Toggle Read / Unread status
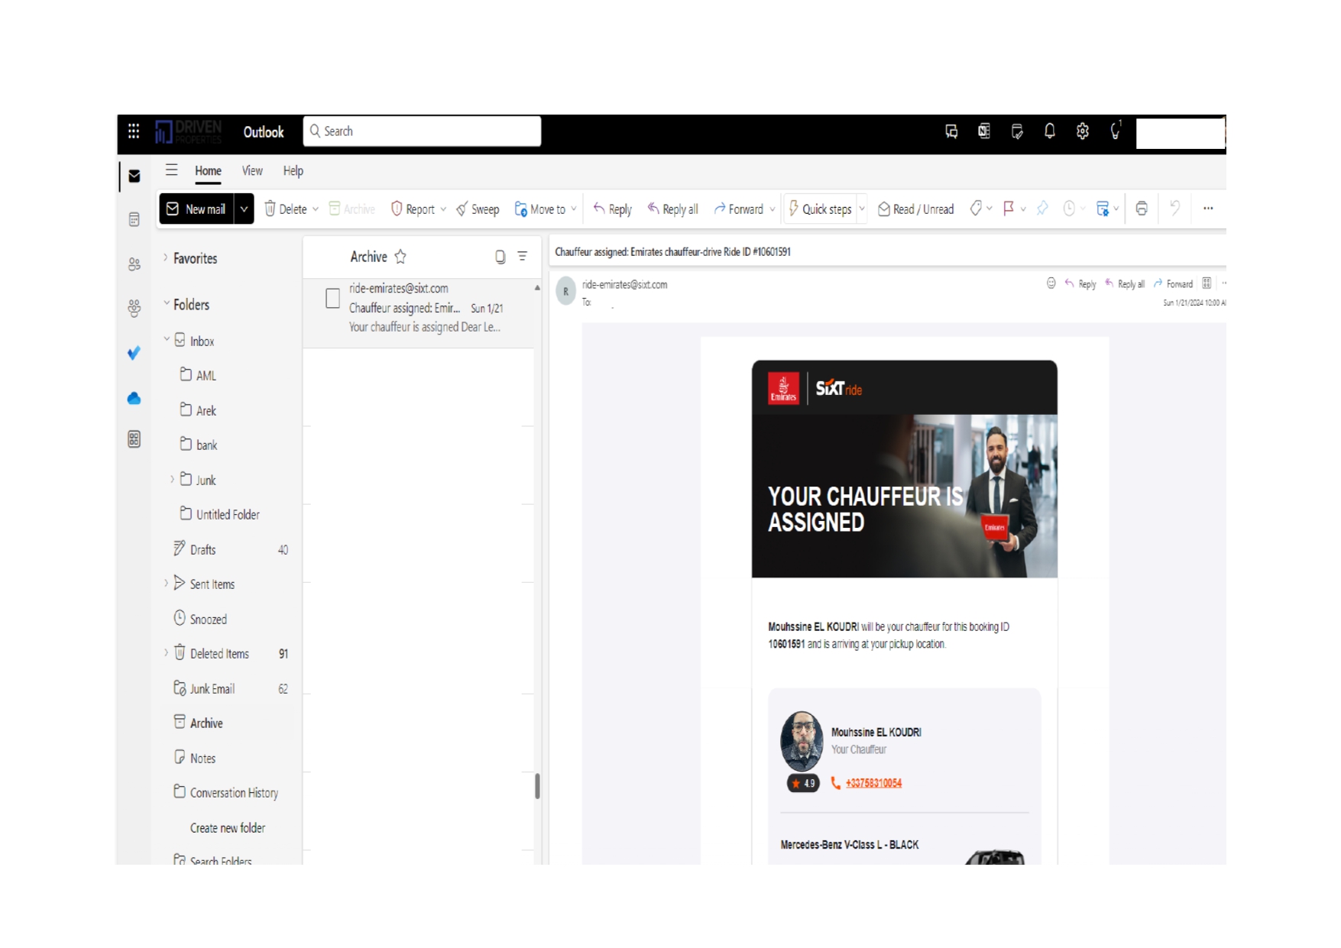 click(x=915, y=209)
